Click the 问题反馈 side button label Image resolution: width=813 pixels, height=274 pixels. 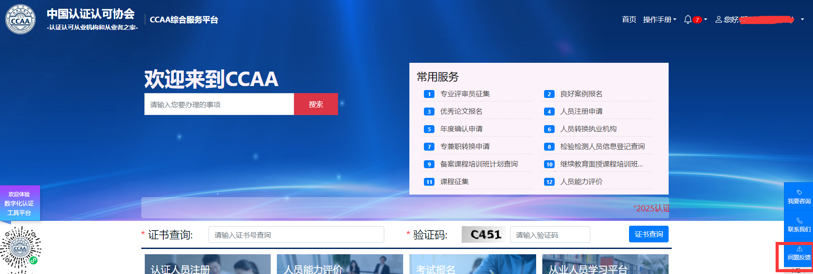pyautogui.click(x=799, y=257)
